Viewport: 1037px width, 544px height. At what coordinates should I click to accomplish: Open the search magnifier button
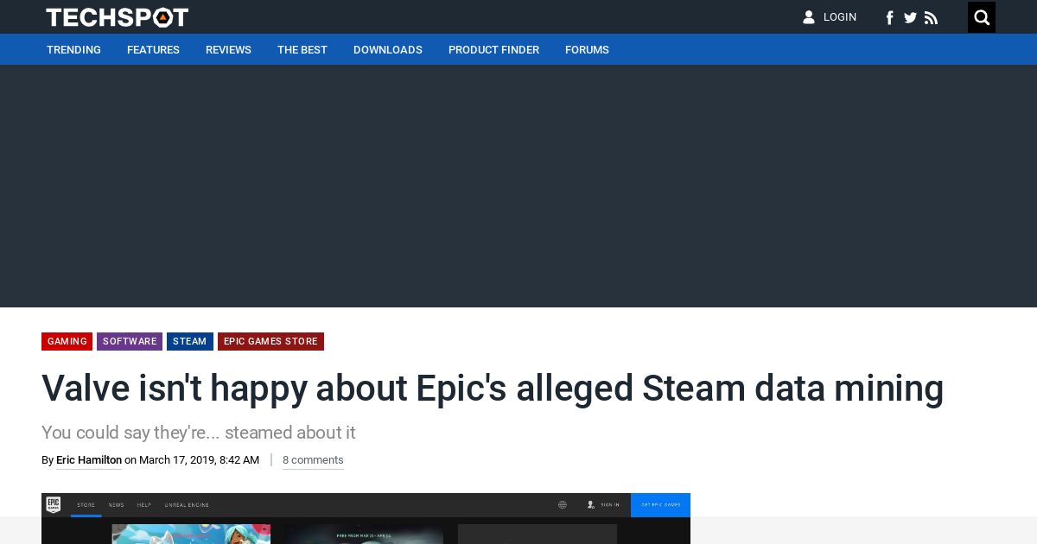[982, 17]
